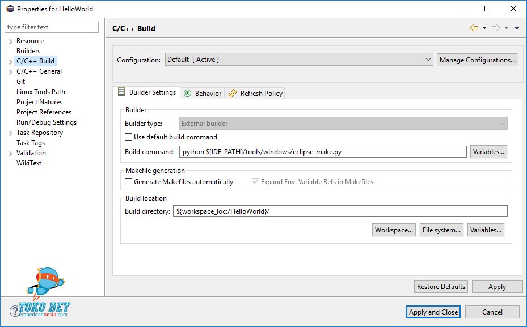Open the back history dropdown arrow

pos(484,28)
